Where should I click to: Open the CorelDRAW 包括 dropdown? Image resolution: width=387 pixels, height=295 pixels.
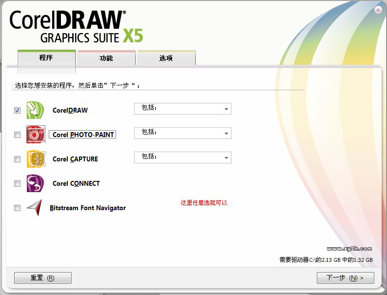click(x=183, y=109)
